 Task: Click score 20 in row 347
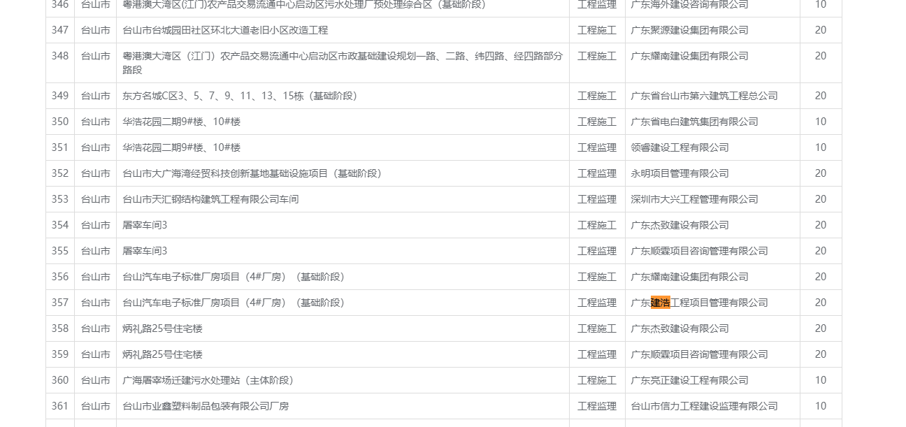coord(821,30)
